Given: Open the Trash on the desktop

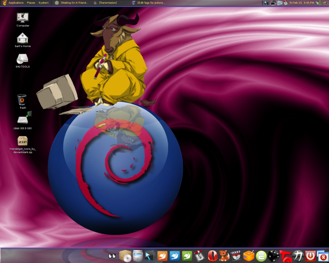Looking at the screenshot, I should [22, 100].
